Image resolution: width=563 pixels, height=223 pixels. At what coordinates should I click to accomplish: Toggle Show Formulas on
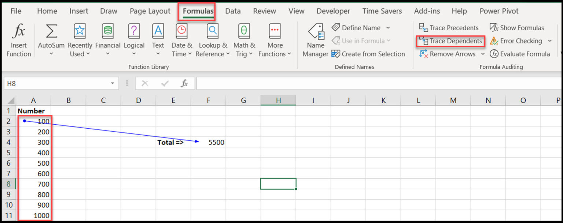[517, 27]
